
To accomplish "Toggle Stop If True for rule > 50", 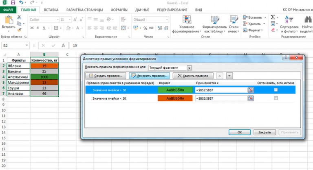I will coord(276,90).
